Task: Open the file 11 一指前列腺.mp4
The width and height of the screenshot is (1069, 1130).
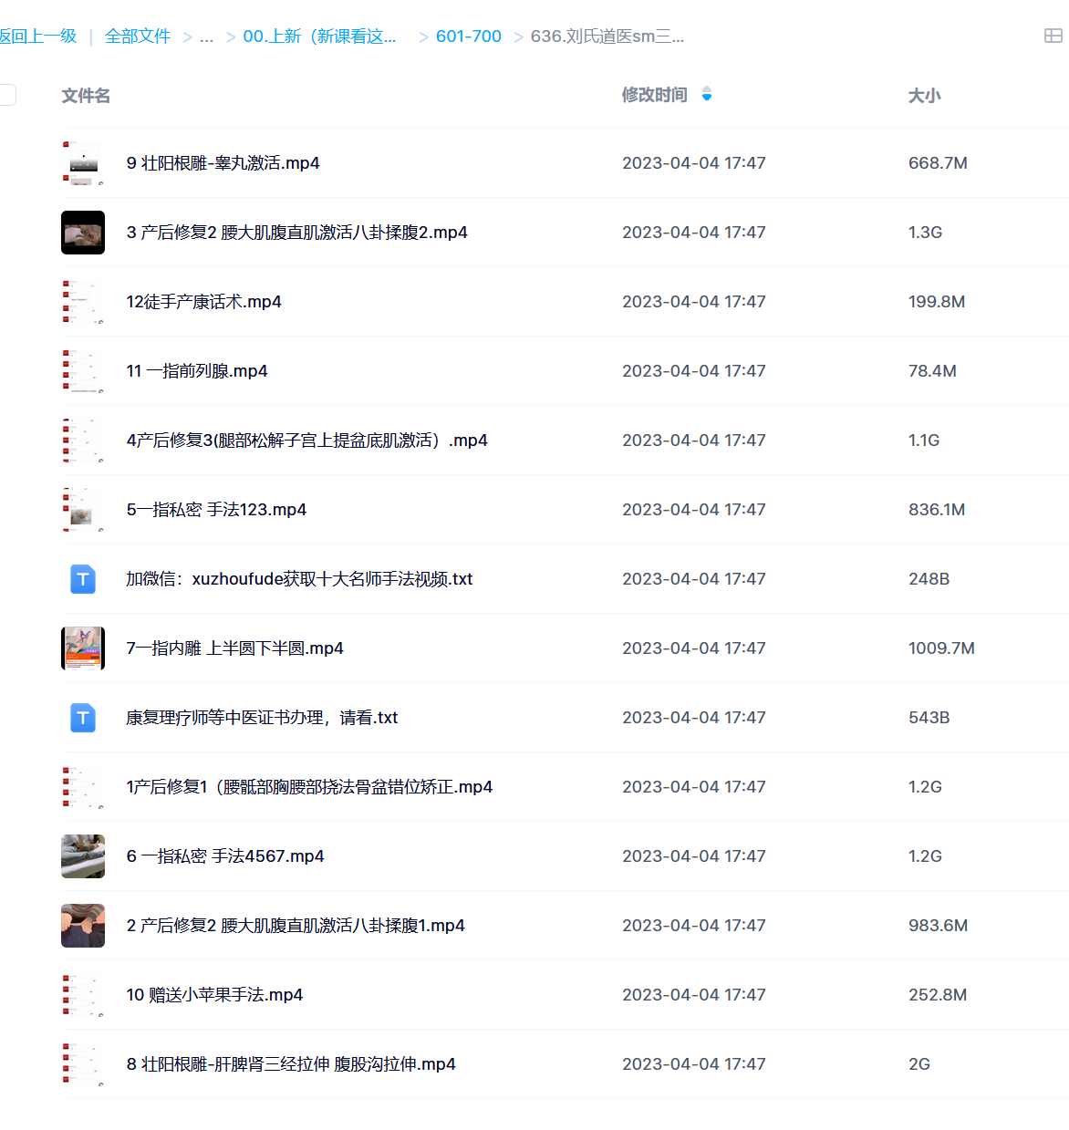Action: point(197,370)
